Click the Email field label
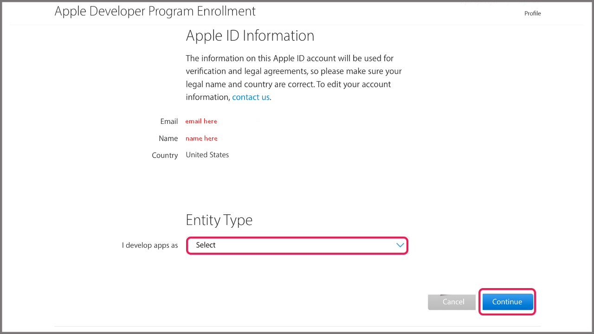The image size is (594, 334). tap(169, 122)
